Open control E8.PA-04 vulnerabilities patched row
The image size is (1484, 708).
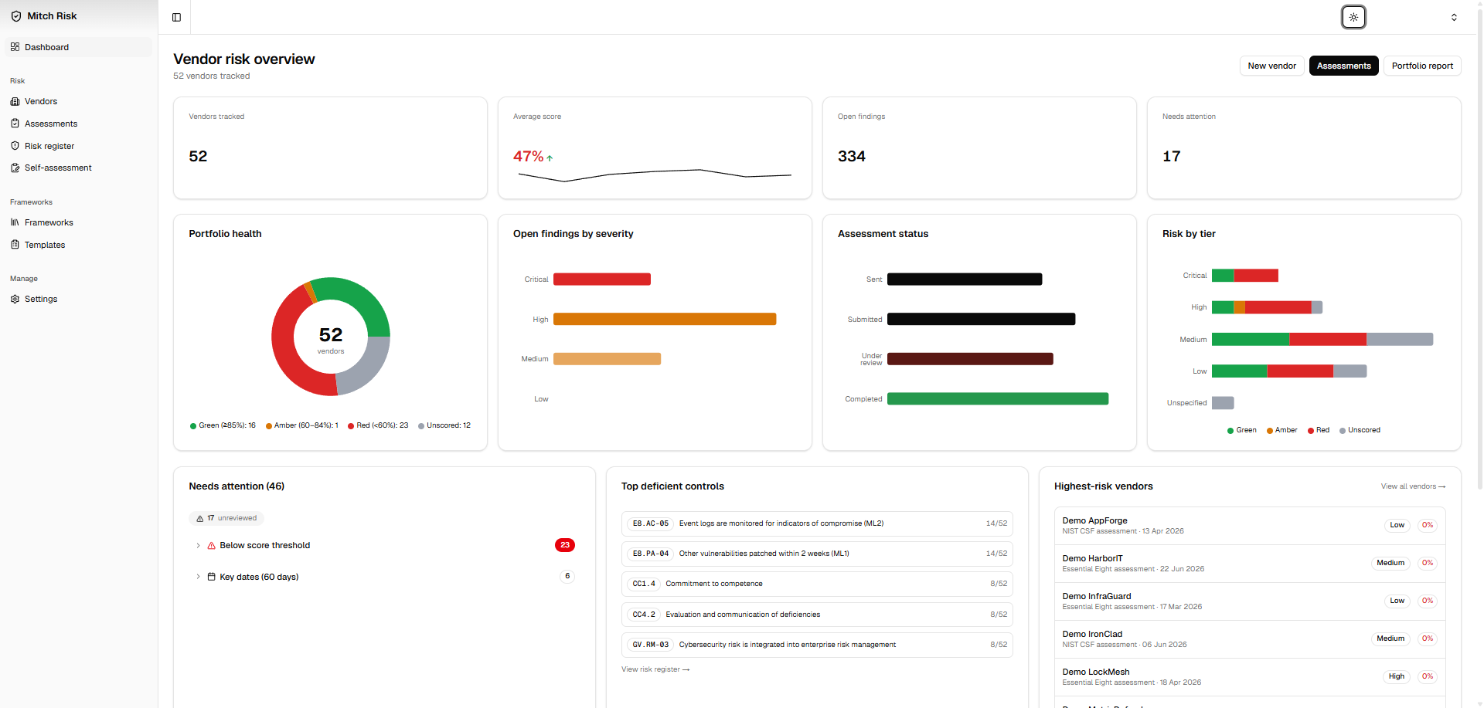(817, 554)
